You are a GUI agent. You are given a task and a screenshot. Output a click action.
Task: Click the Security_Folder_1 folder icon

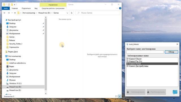coord(7,44)
